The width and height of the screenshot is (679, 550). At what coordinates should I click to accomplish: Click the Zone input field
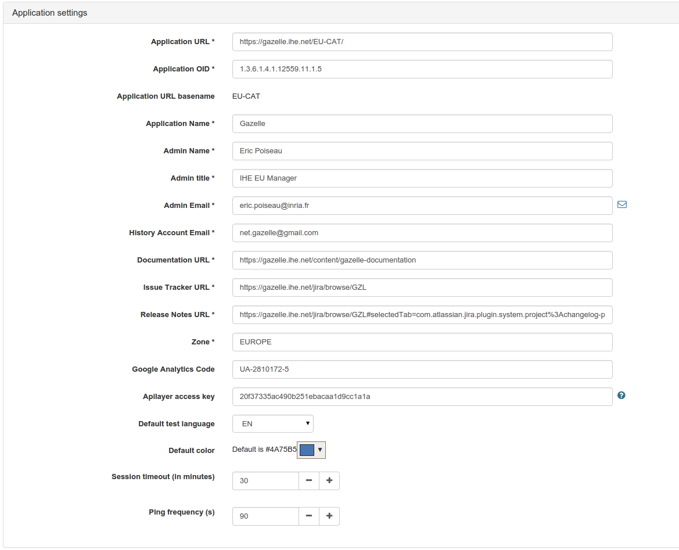[x=422, y=342]
